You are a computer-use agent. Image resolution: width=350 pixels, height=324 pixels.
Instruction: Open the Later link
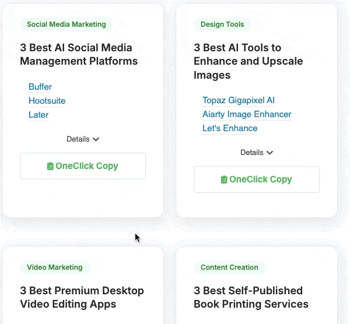pyautogui.click(x=38, y=115)
